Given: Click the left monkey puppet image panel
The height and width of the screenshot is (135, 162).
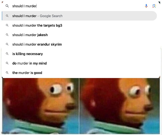Looking at the screenshot, I should (x=40, y=106).
